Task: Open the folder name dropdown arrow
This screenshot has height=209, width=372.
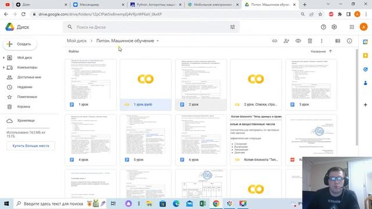Action: (x=158, y=41)
